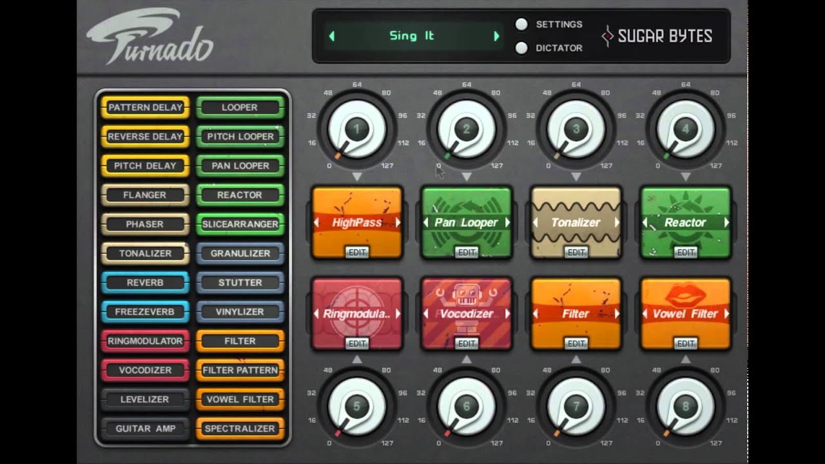Pick the Pan Looper effect in the list

point(240,166)
